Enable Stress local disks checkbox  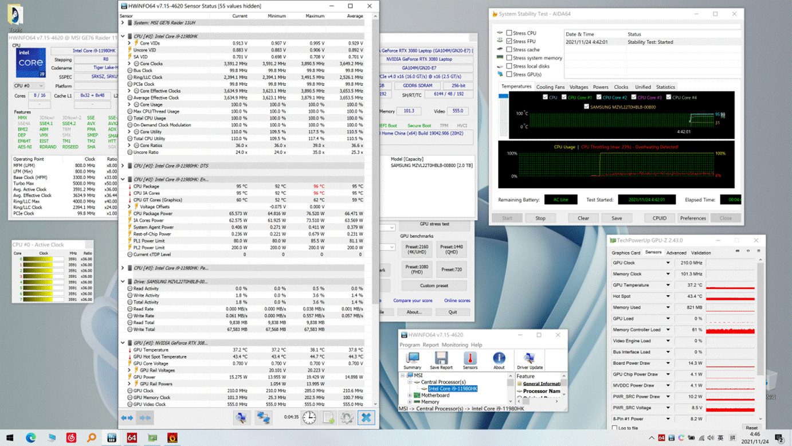coord(509,66)
